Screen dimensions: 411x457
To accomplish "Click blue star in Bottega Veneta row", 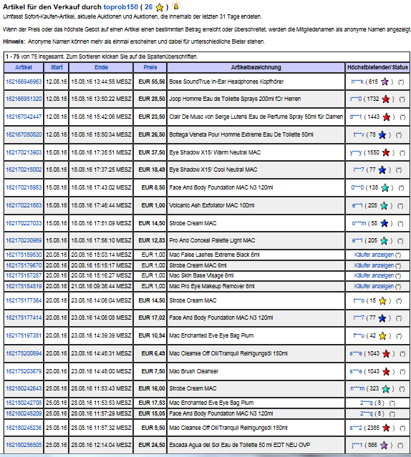I will point(382,134).
